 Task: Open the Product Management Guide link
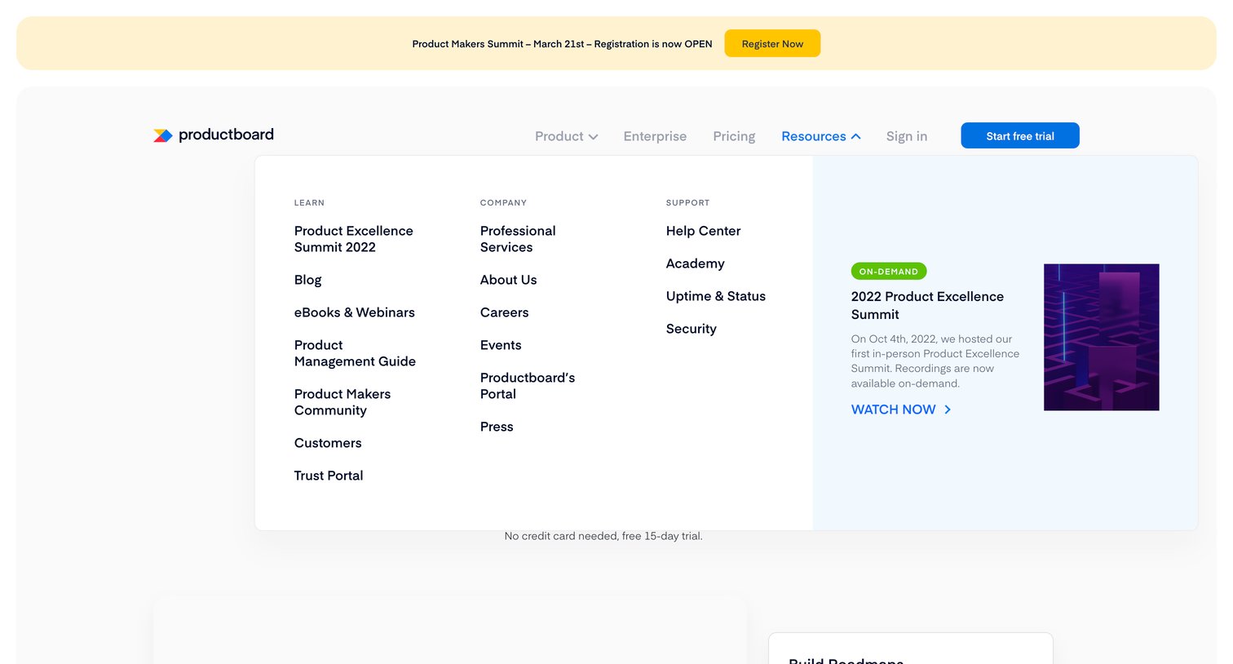355,353
